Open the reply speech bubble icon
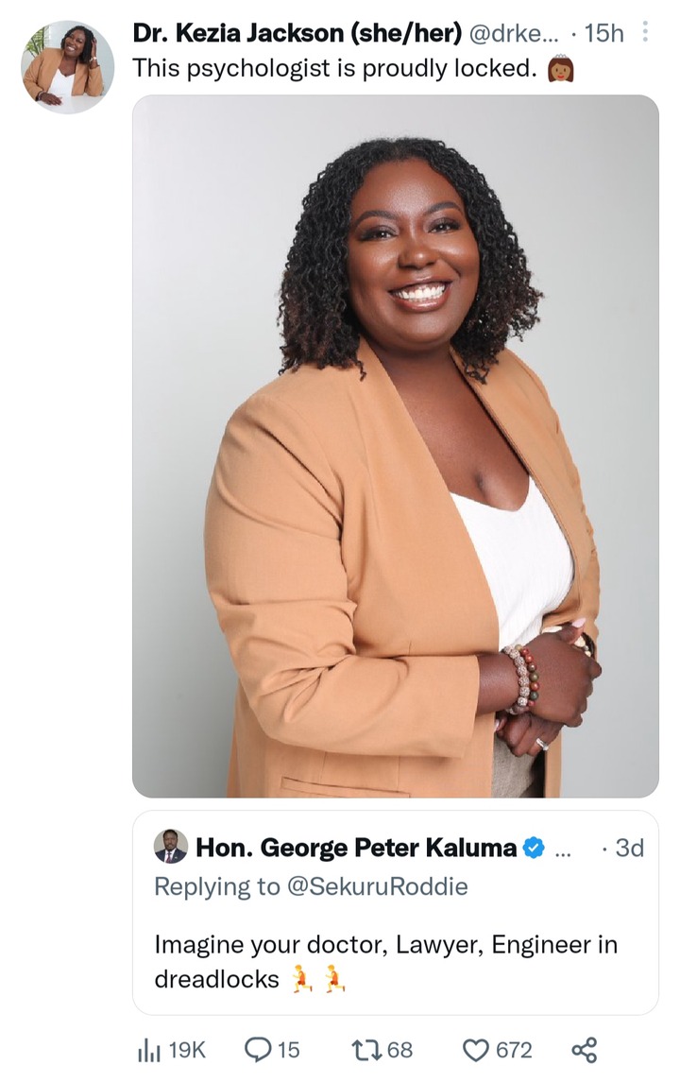Image resolution: width=680 pixels, height=1082 pixels. [x=258, y=1050]
